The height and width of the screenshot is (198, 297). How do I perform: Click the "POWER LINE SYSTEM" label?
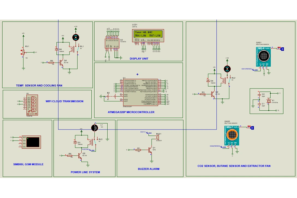click(85, 172)
